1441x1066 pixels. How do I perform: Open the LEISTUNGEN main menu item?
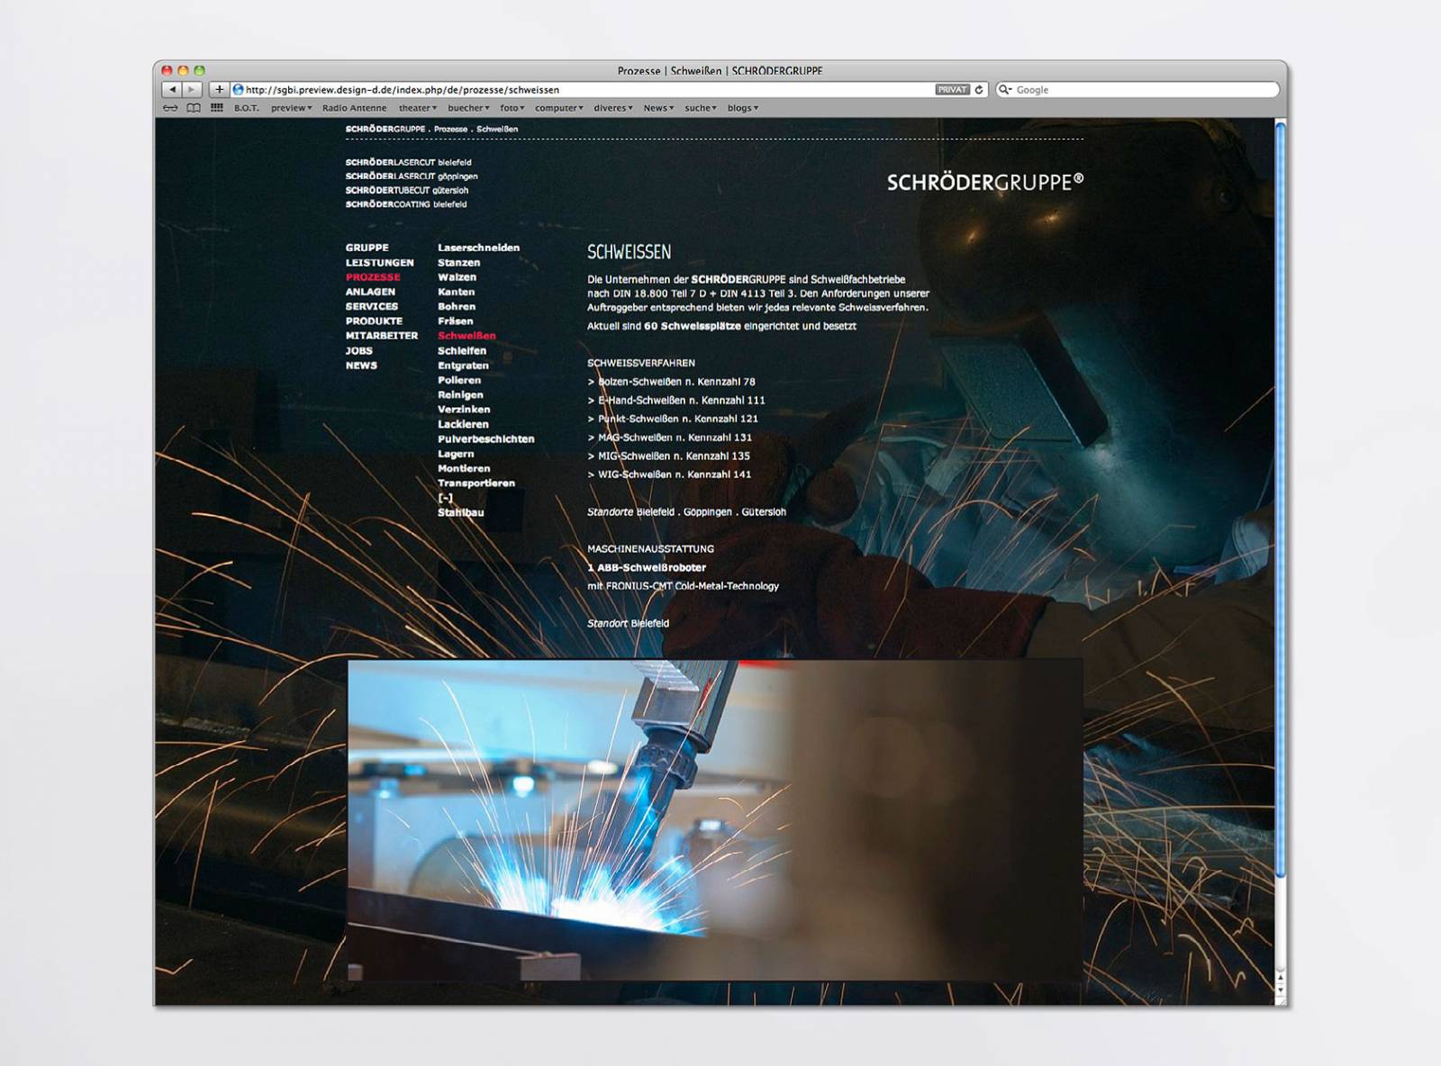coord(380,263)
